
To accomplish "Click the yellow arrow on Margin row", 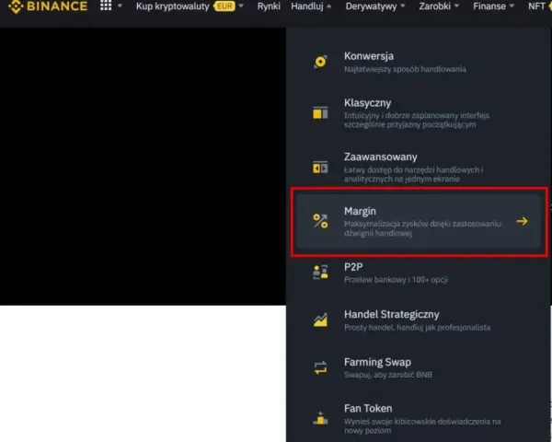I will [522, 221].
